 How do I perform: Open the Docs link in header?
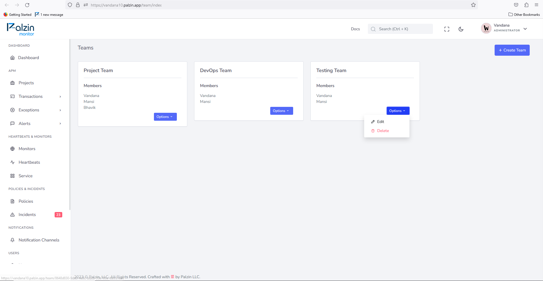click(x=355, y=29)
